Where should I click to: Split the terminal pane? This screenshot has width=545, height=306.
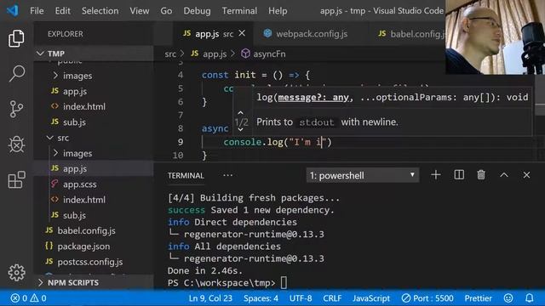[x=459, y=175]
